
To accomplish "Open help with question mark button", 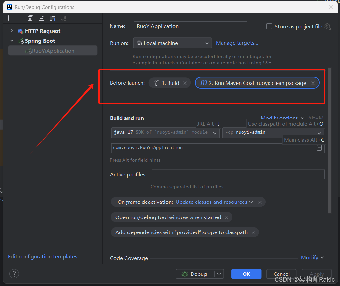I will click(x=14, y=274).
